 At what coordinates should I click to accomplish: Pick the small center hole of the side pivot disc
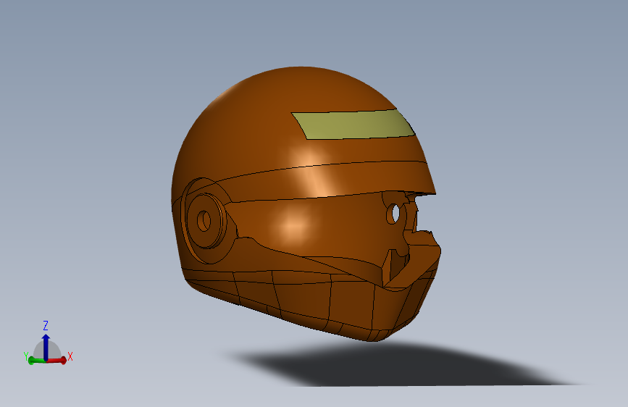coord(204,221)
